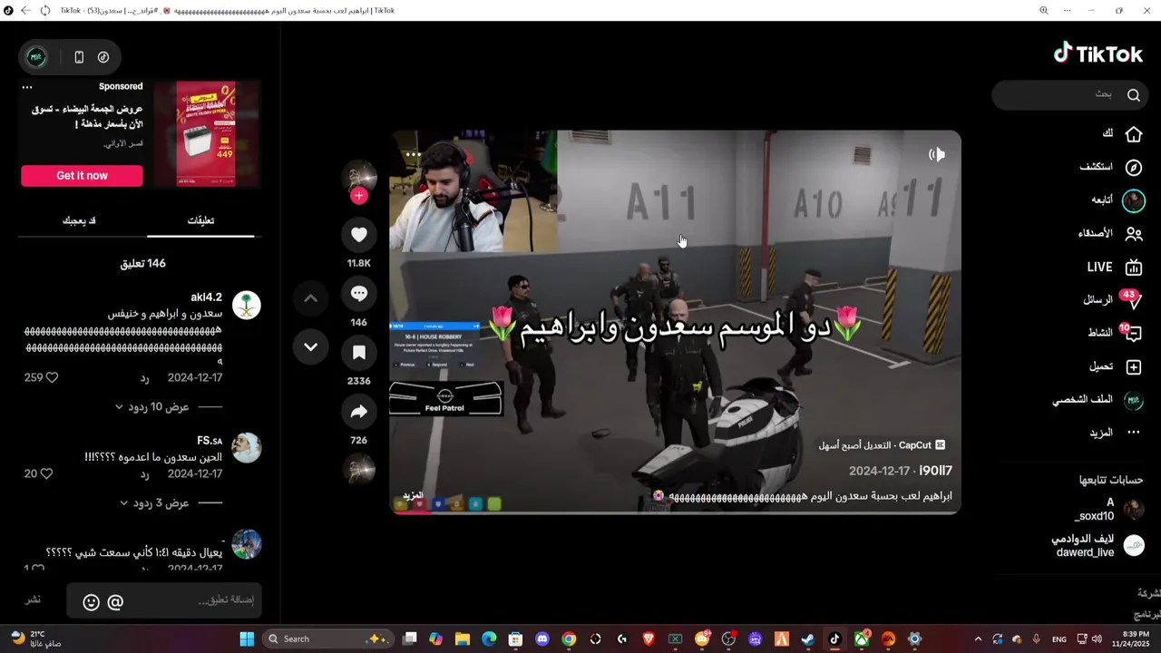Bookmark the video showing 2336 saves
Viewport: 1161px width, 653px height.
coord(359,353)
